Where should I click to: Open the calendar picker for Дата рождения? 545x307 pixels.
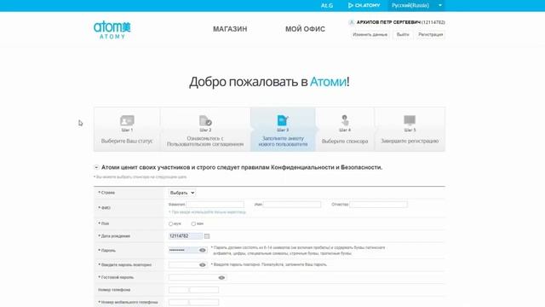[x=207, y=236]
